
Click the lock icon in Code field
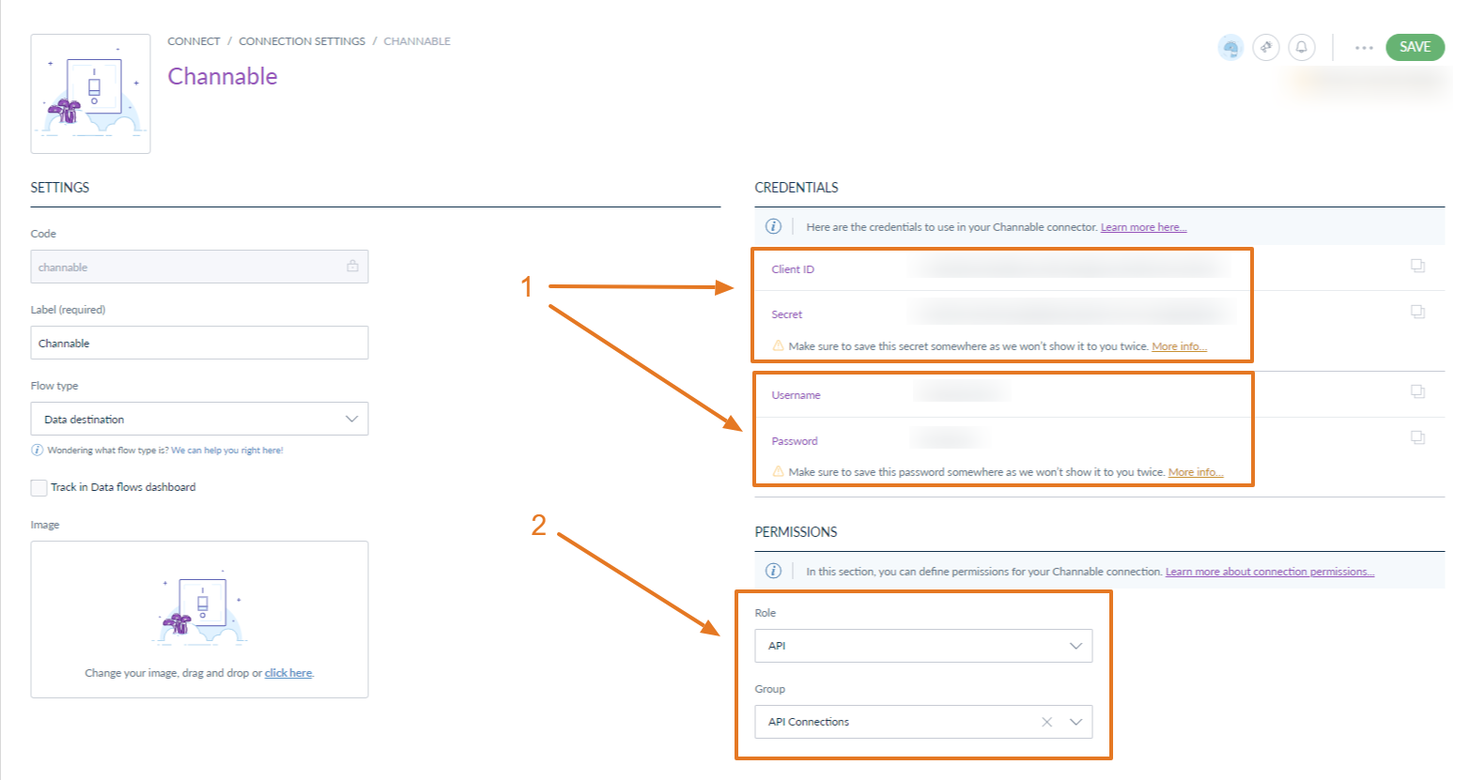pos(352,266)
